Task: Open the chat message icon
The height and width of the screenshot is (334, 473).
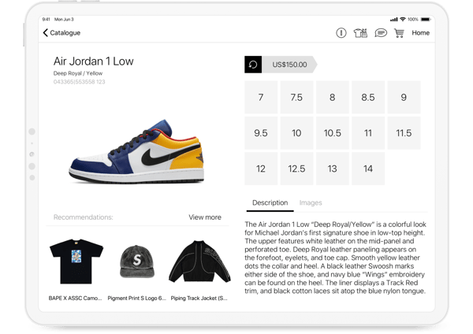Action: [381, 33]
